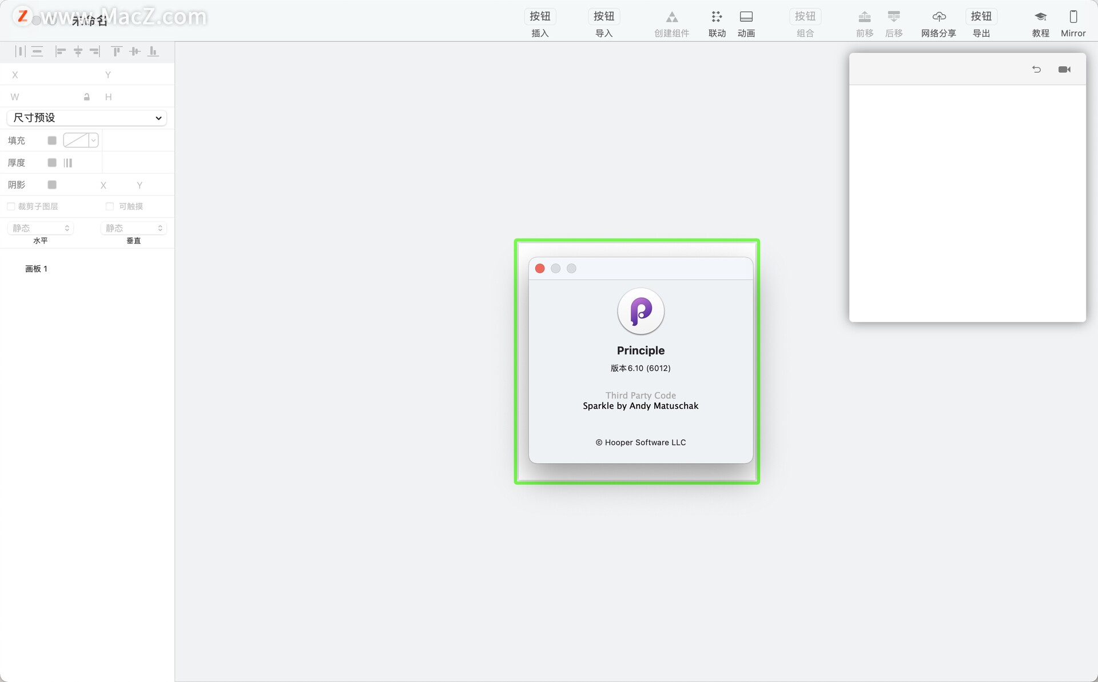Open the 垂直 vertical behavior dropdown
The height and width of the screenshot is (682, 1098).
point(133,228)
